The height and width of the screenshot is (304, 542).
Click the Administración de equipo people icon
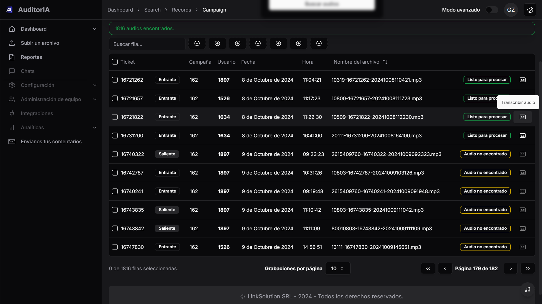(12, 99)
